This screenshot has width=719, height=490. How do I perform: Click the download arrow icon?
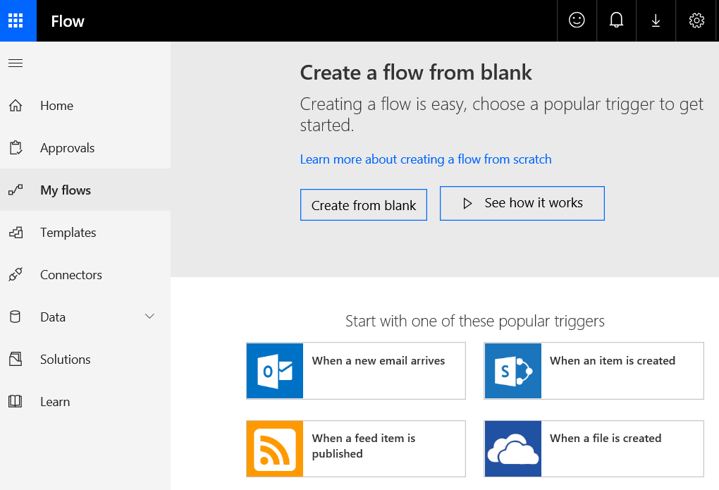click(656, 20)
